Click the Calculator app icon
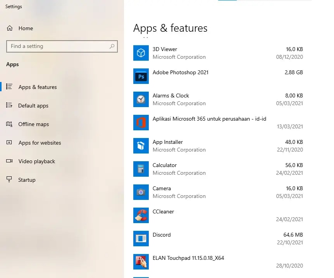This screenshot has width=334, height=278. point(141,169)
